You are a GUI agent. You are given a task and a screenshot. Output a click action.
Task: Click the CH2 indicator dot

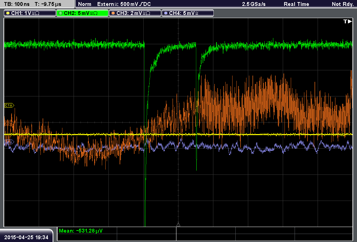[x=61, y=13]
